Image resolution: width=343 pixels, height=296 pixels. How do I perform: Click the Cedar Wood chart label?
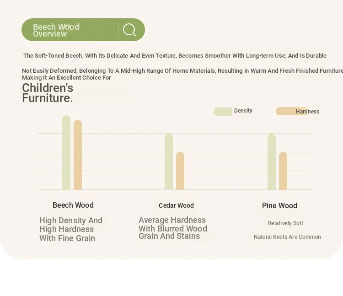pos(176,205)
